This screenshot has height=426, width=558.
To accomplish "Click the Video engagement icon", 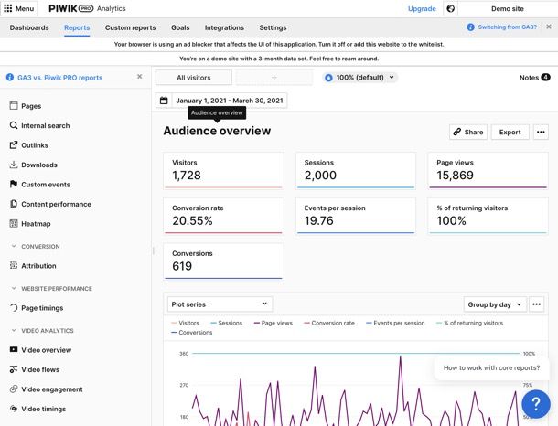I will point(14,389).
